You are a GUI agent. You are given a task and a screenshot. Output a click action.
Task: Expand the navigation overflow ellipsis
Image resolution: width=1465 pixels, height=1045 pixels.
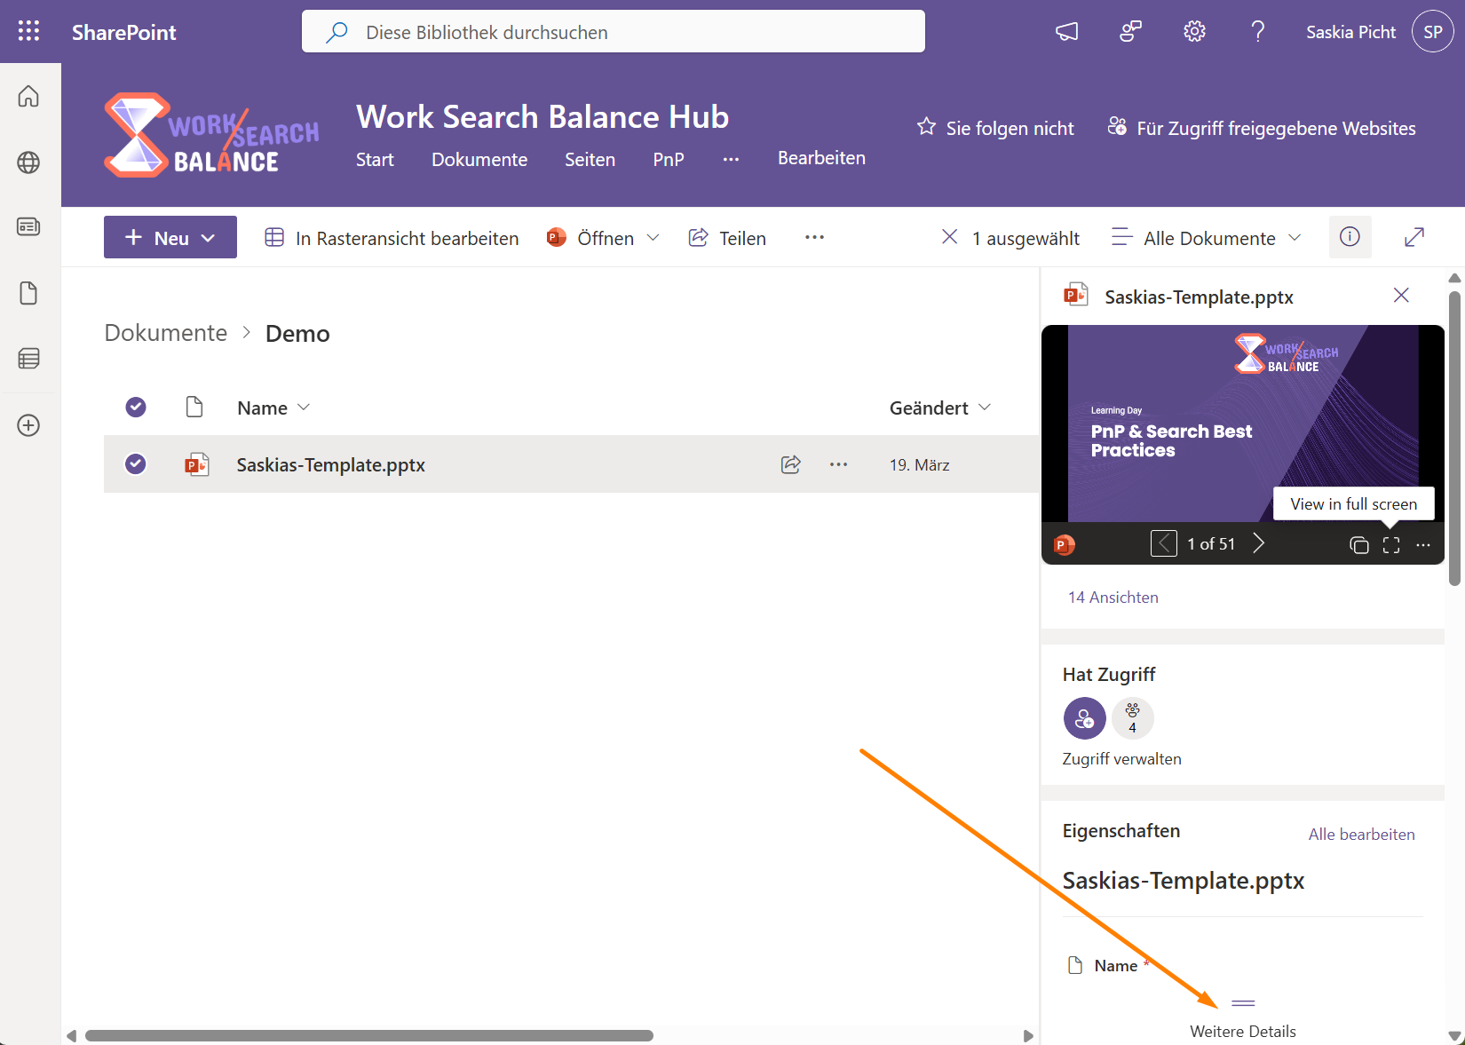click(731, 160)
